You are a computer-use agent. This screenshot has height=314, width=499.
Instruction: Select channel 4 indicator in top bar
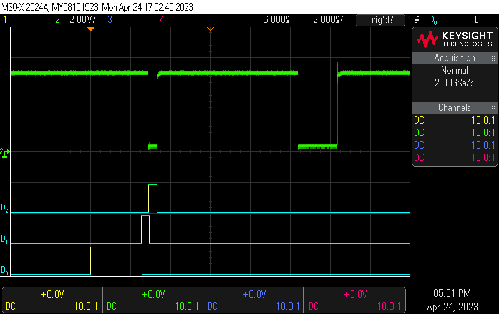(162, 20)
